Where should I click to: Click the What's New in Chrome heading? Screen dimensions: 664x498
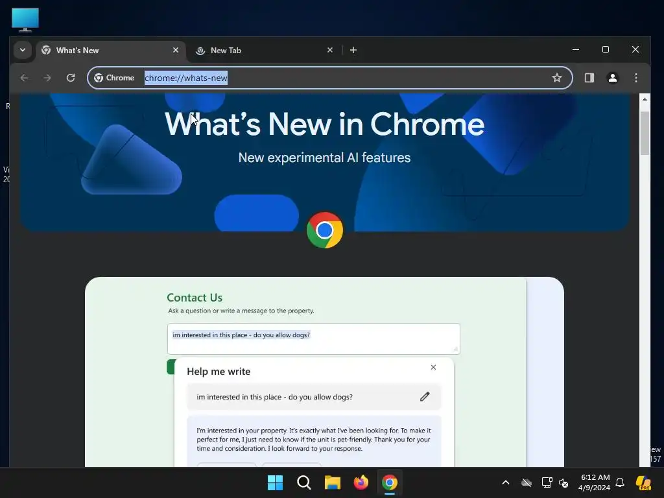pyautogui.click(x=324, y=124)
